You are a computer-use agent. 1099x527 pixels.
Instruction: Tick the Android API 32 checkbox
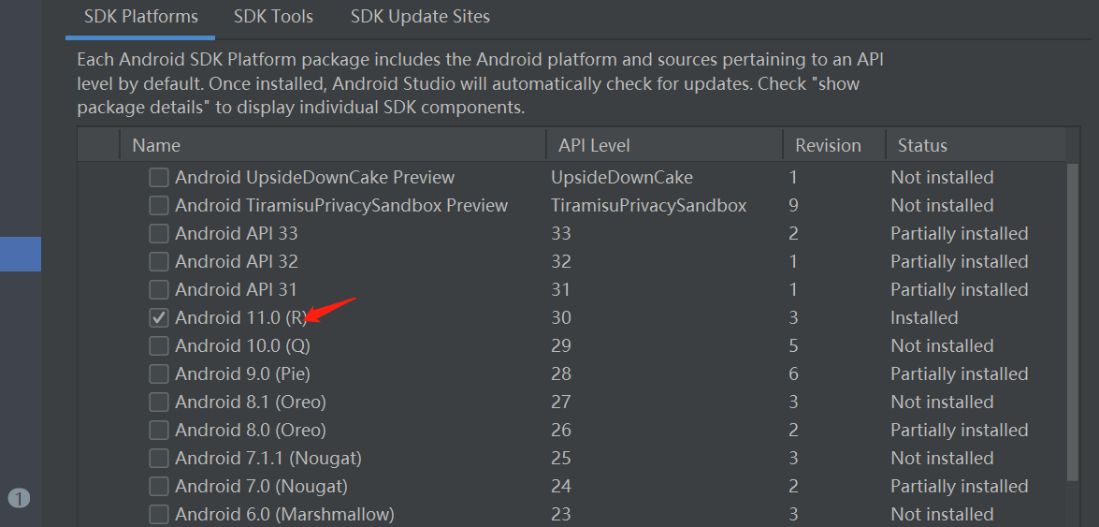[159, 262]
